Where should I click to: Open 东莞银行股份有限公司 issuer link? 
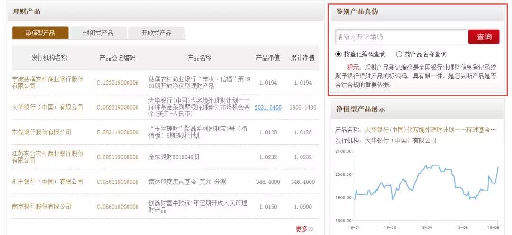point(41,132)
